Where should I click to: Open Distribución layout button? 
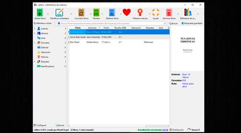point(177,130)
